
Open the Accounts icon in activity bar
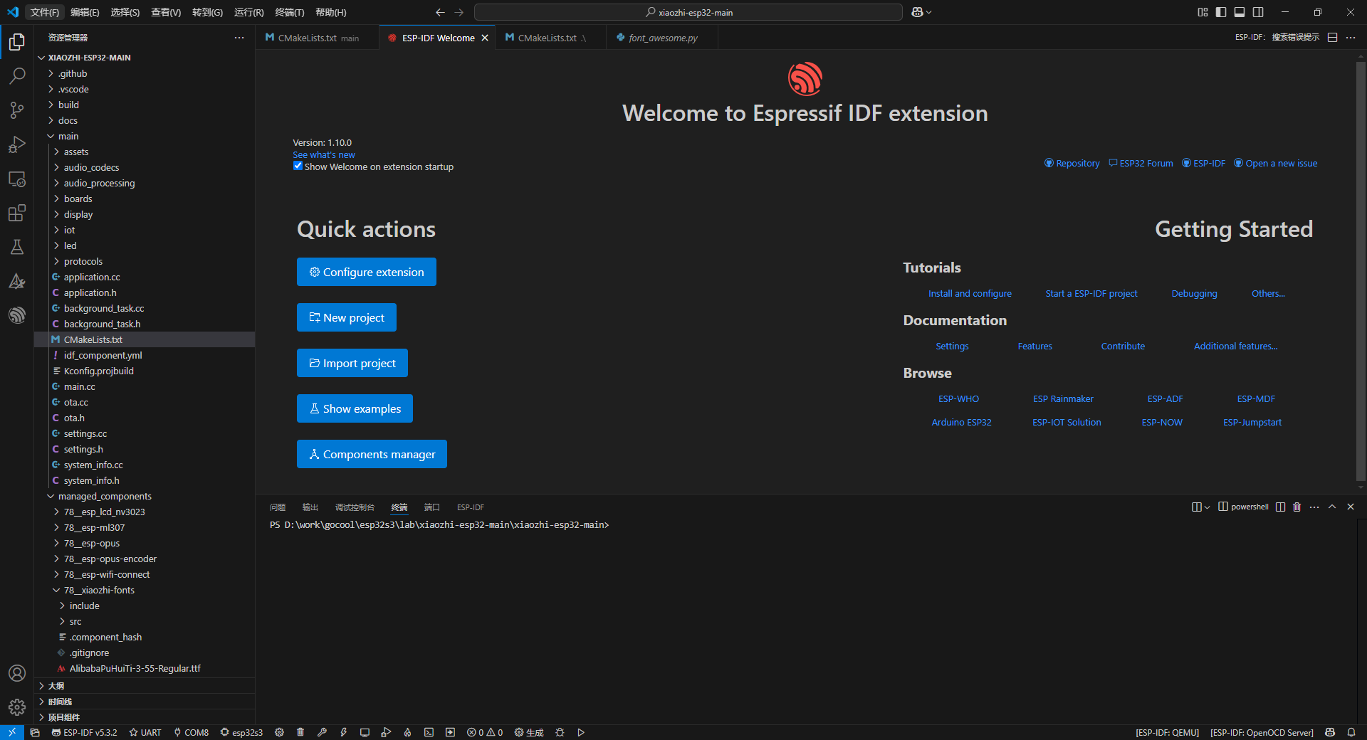tap(17, 673)
